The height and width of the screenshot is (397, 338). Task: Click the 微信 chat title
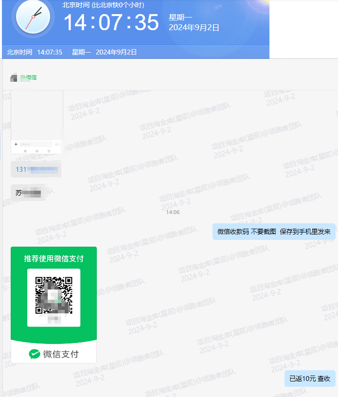(32, 77)
